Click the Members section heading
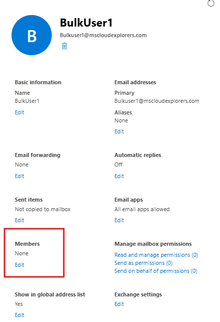The width and height of the screenshot is (220, 322). [x=27, y=244]
